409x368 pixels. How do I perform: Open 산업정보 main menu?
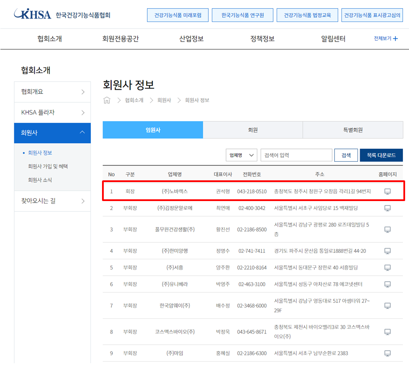pos(191,39)
